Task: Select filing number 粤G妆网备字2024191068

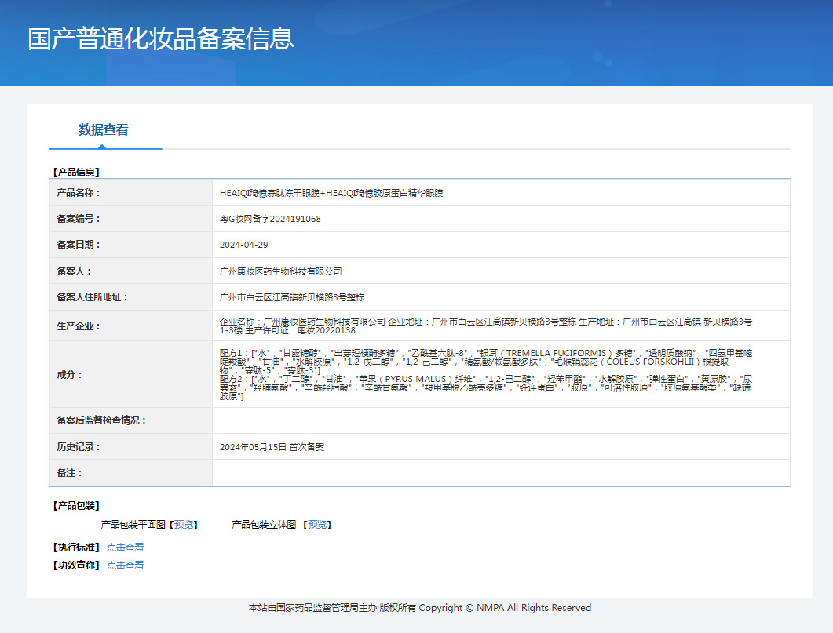Action: point(270,219)
